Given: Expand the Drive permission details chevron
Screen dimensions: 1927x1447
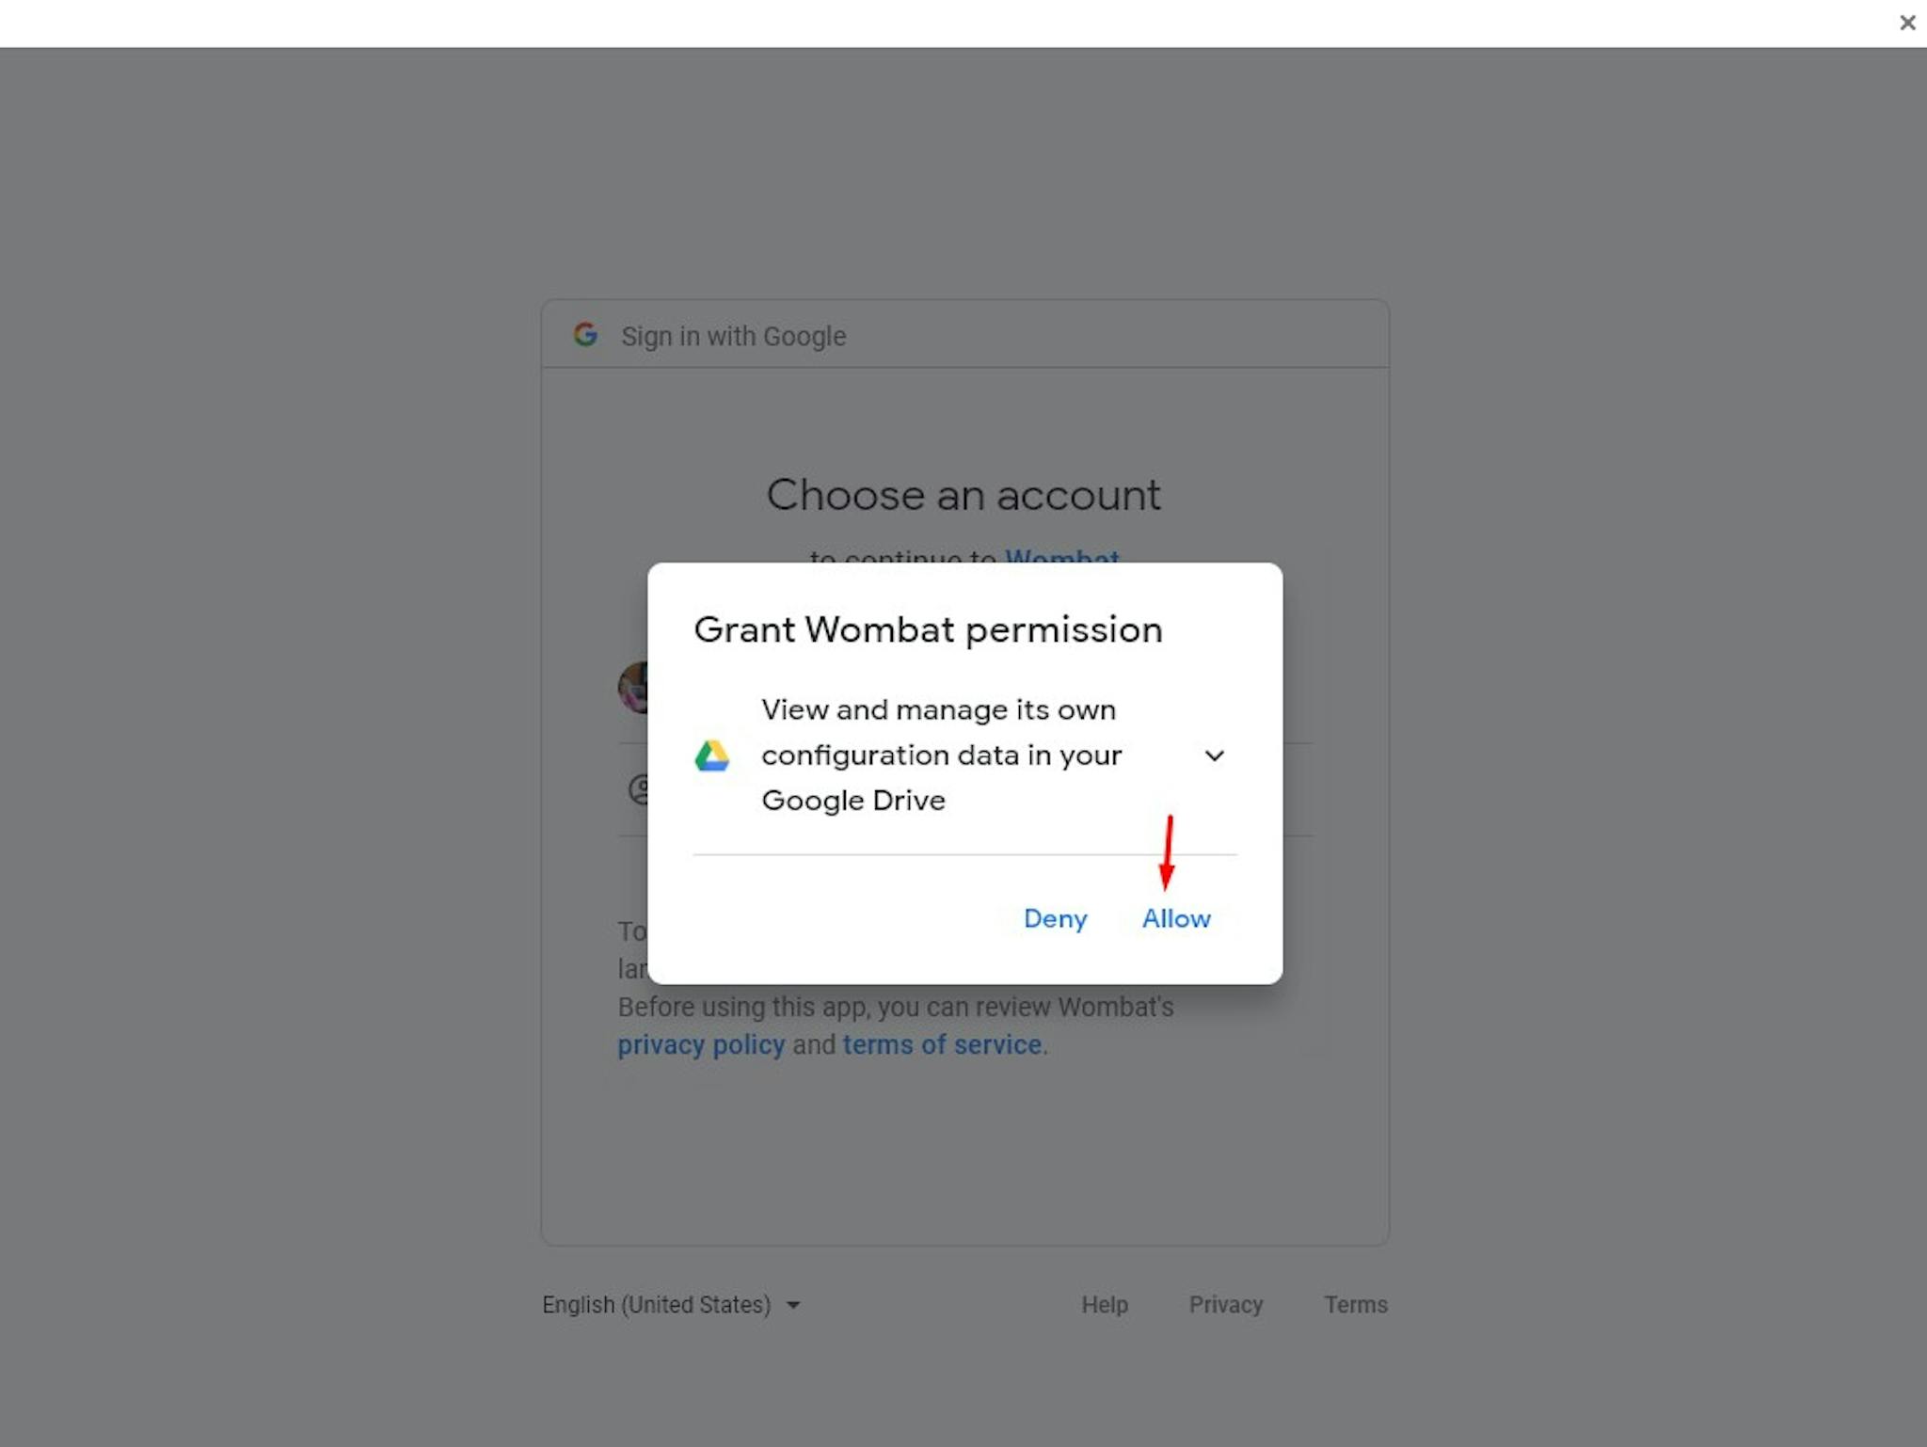Looking at the screenshot, I should pyautogui.click(x=1215, y=755).
